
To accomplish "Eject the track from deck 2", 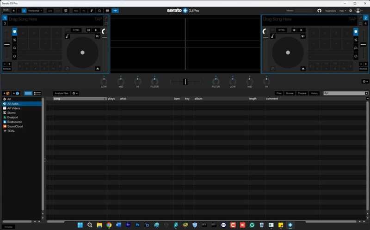I will [x=303, y=69].
